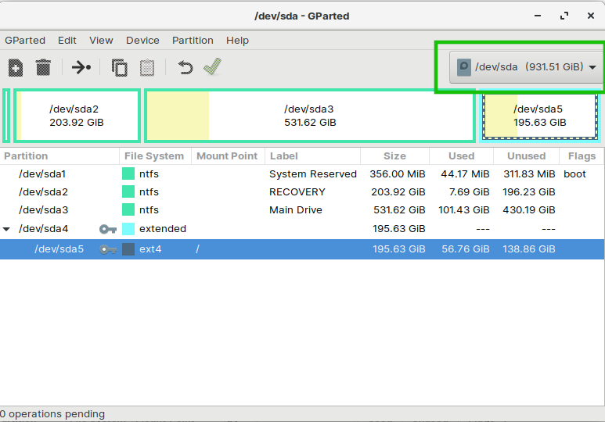Click the RECOVERY label
This screenshot has width=605, height=422.
tap(297, 191)
